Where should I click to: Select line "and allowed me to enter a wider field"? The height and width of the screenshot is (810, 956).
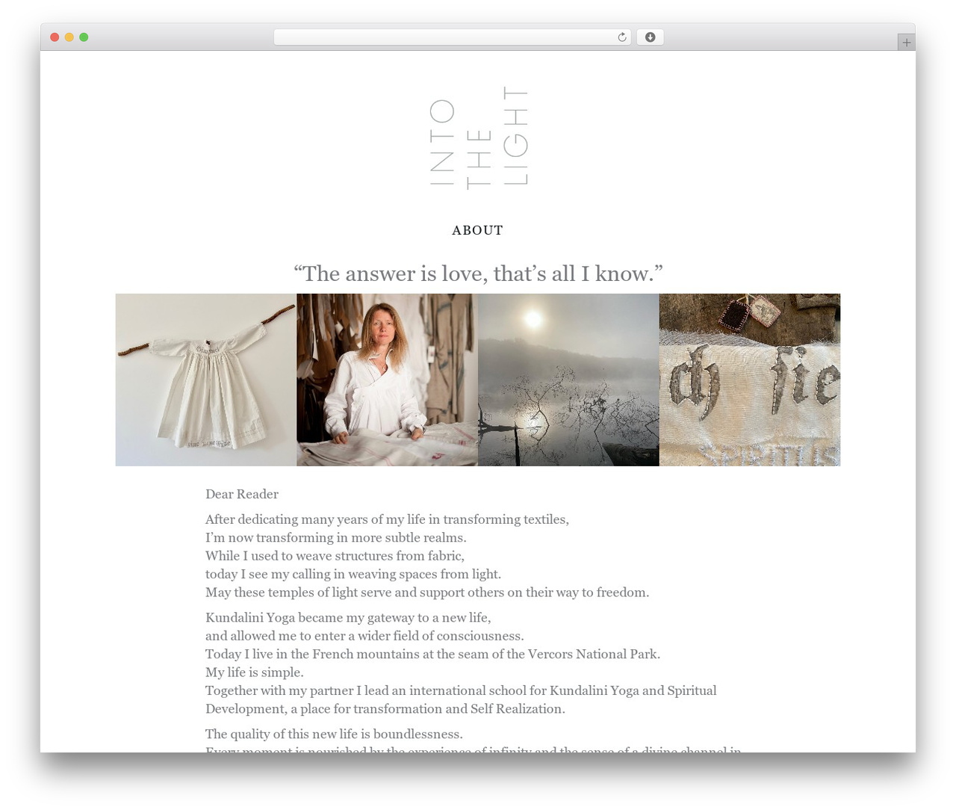pos(364,636)
